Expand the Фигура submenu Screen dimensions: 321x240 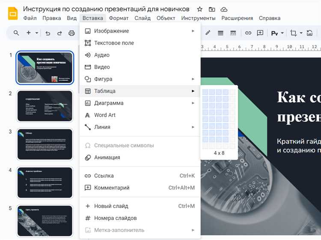(193, 79)
